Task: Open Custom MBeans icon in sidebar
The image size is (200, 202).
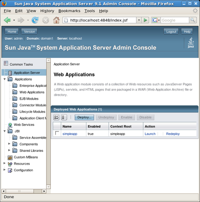Action: [10, 157]
